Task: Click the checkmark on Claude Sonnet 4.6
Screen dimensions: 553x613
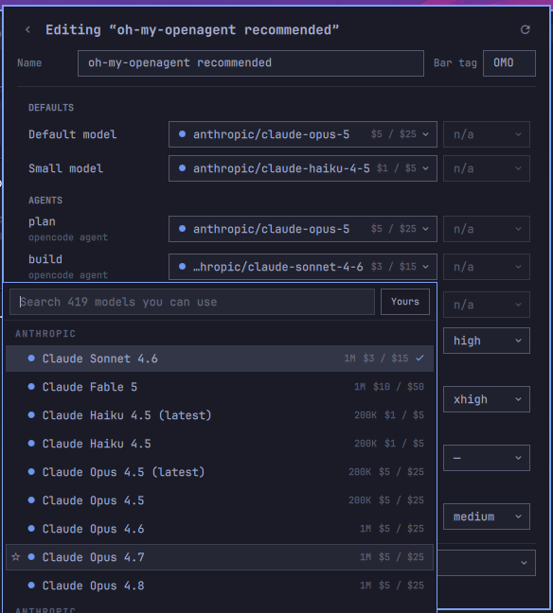Action: click(x=419, y=358)
